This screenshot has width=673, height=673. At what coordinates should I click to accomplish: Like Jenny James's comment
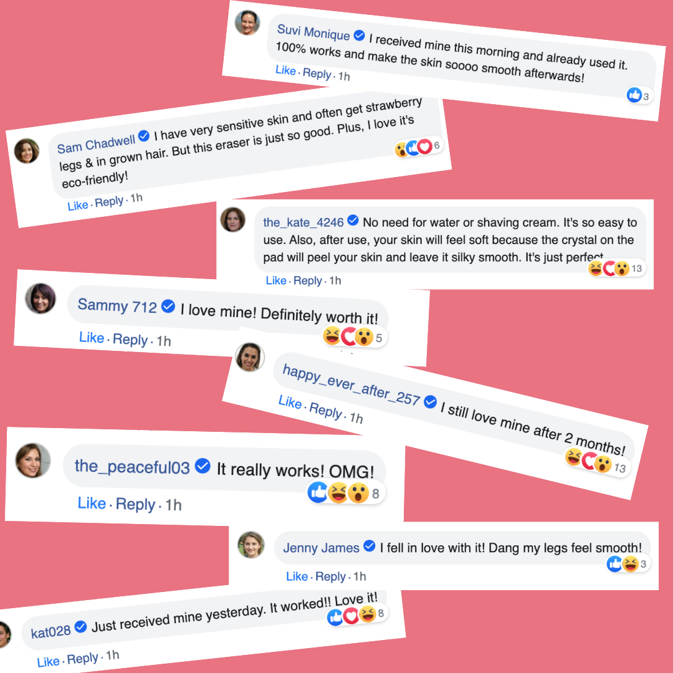point(297,576)
